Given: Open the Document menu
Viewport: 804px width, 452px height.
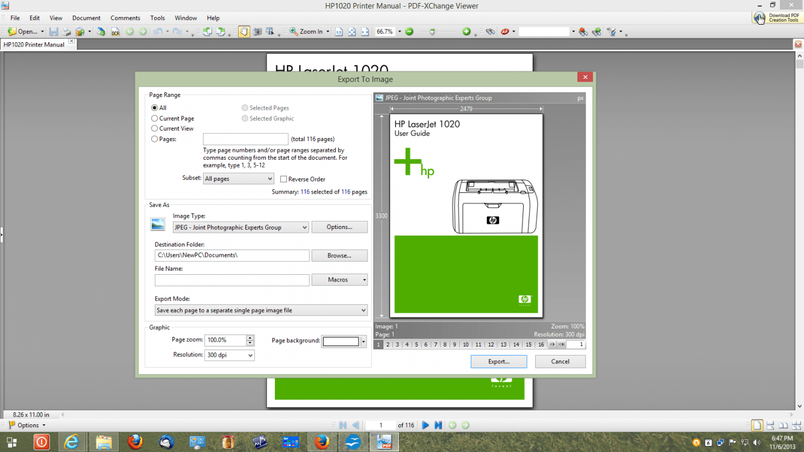Looking at the screenshot, I should click(x=86, y=18).
